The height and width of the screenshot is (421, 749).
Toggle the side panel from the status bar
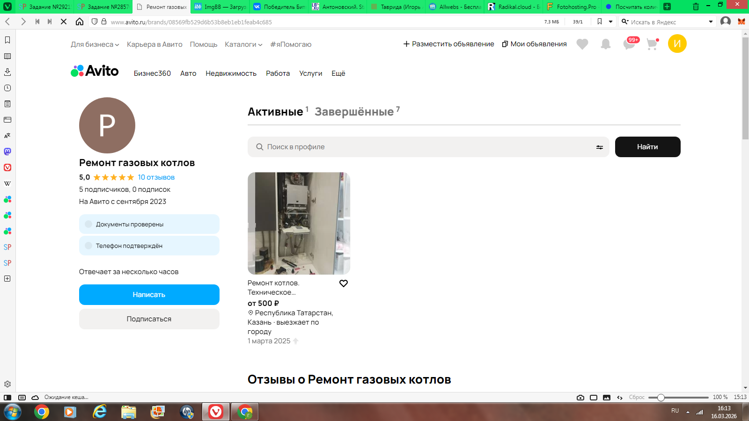7,398
